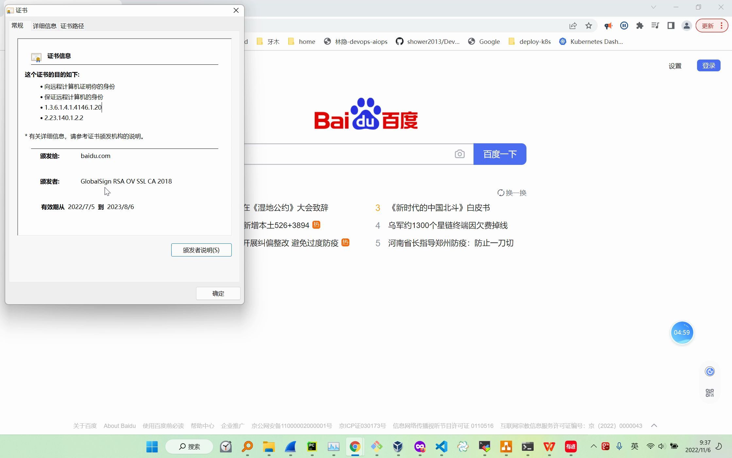Open the 帮助中心 footer link

coord(202,426)
